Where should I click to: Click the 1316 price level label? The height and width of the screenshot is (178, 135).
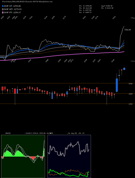[131, 84]
